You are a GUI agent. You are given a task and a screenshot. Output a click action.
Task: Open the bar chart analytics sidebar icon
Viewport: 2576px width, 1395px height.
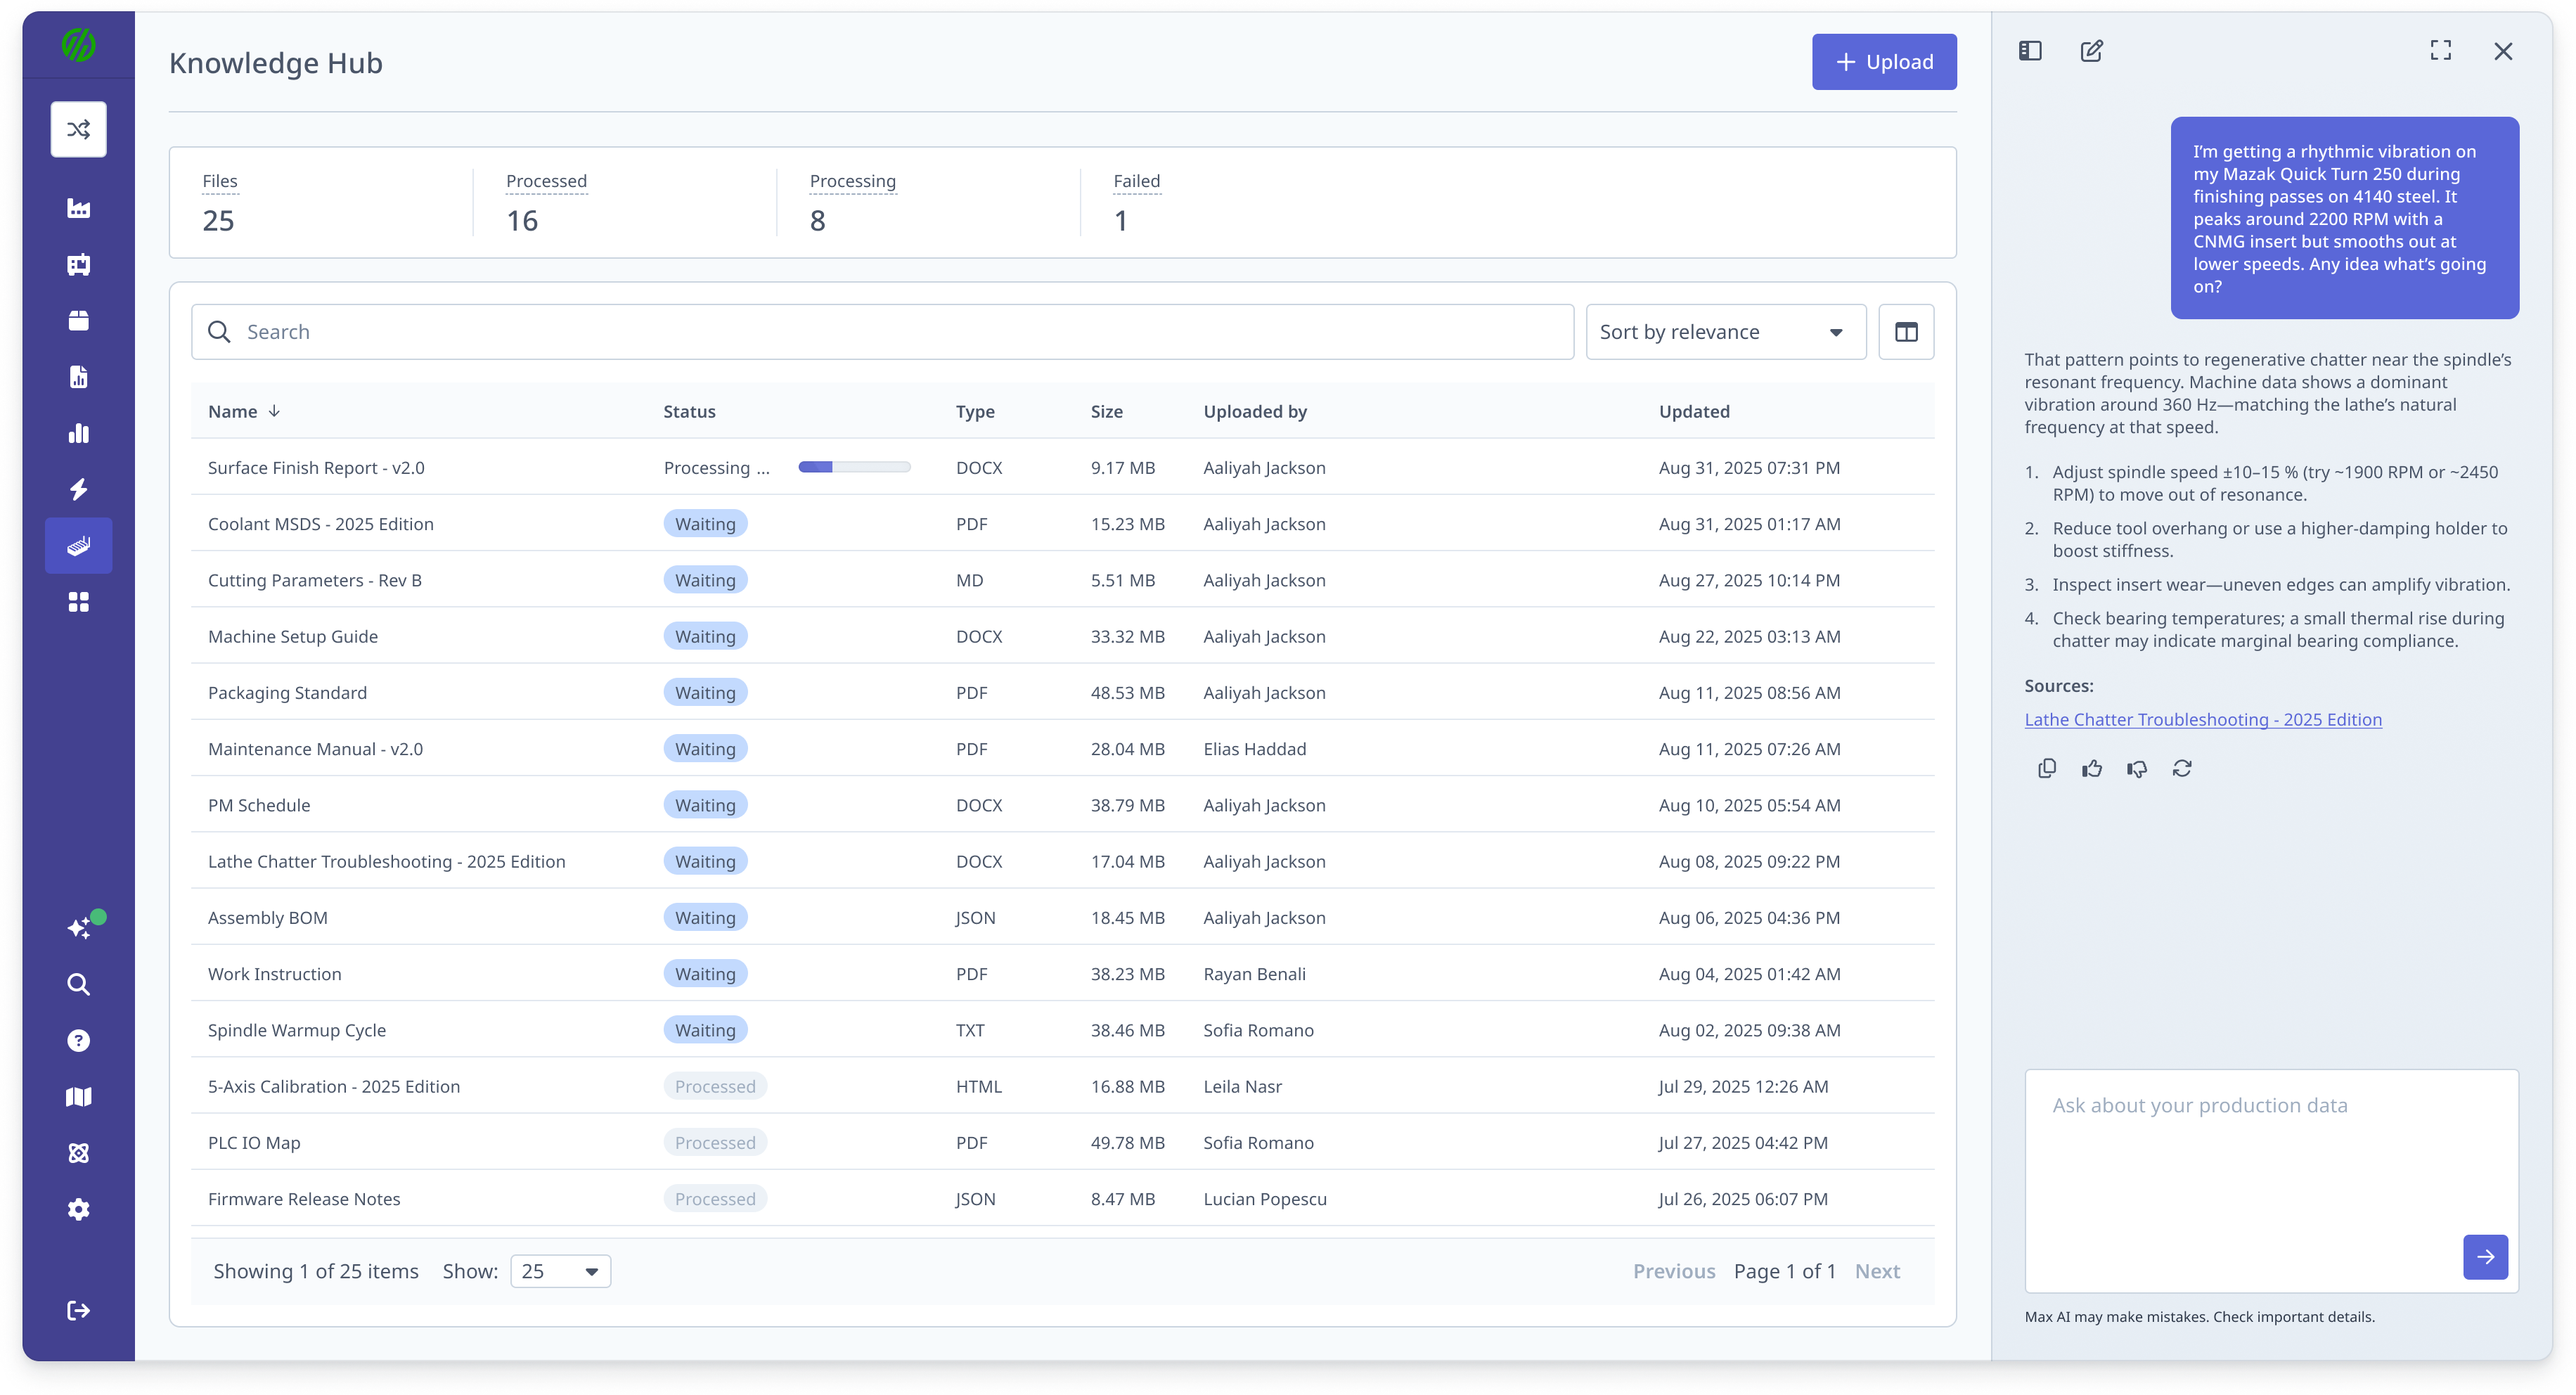click(x=79, y=433)
